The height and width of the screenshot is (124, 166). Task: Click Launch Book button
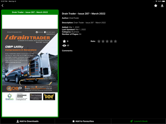[139, 121]
